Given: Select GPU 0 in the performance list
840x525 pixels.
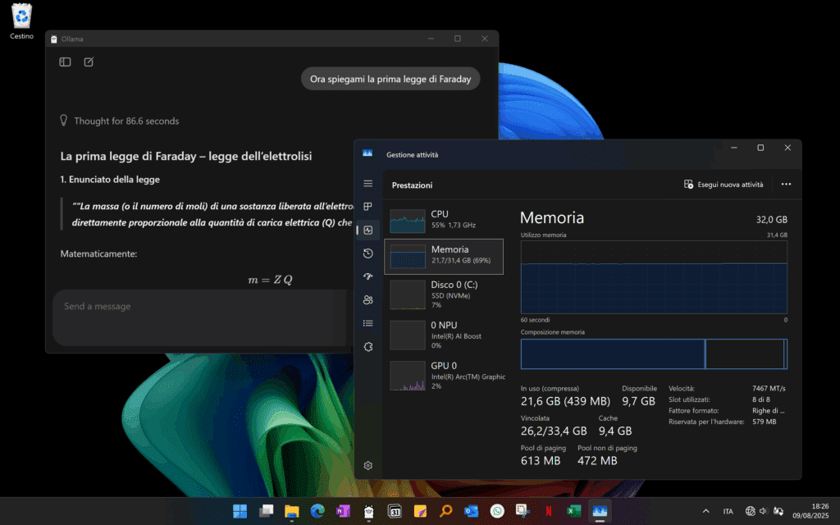Looking at the screenshot, I should pos(443,371).
